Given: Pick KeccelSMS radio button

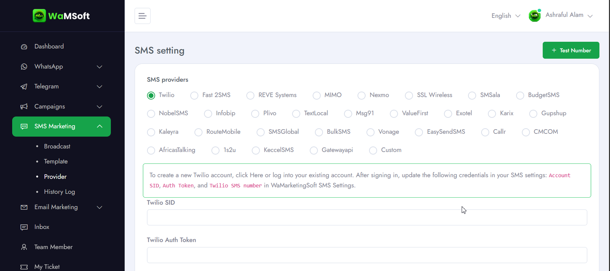Looking at the screenshot, I should pyautogui.click(x=256, y=151).
